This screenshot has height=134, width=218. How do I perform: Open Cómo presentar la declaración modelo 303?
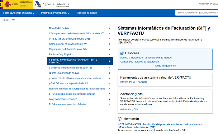click(x=77, y=33)
